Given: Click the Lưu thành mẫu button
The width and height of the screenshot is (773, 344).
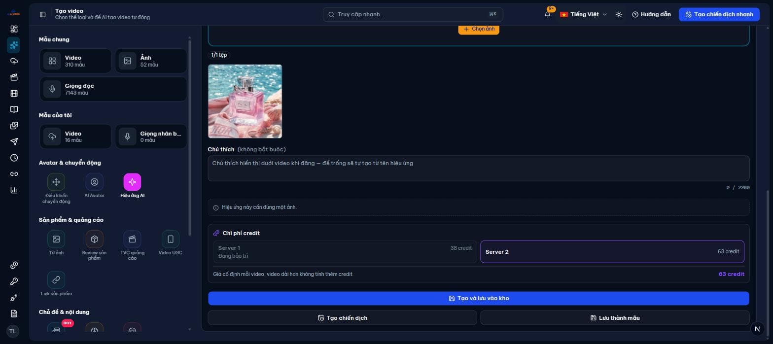Looking at the screenshot, I should click(x=615, y=318).
